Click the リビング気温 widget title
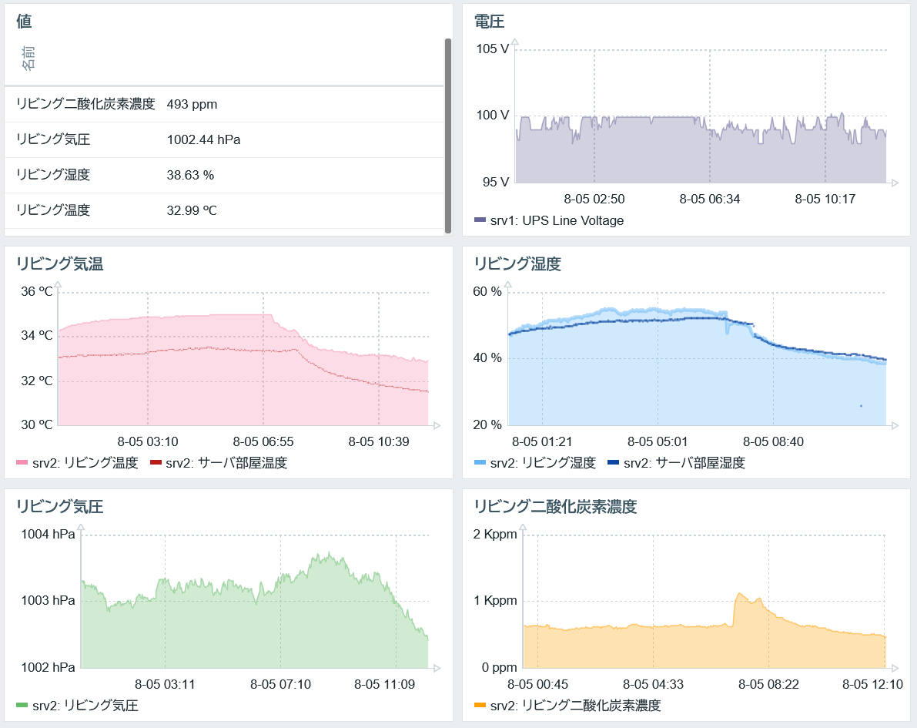The image size is (917, 728). tap(59, 264)
